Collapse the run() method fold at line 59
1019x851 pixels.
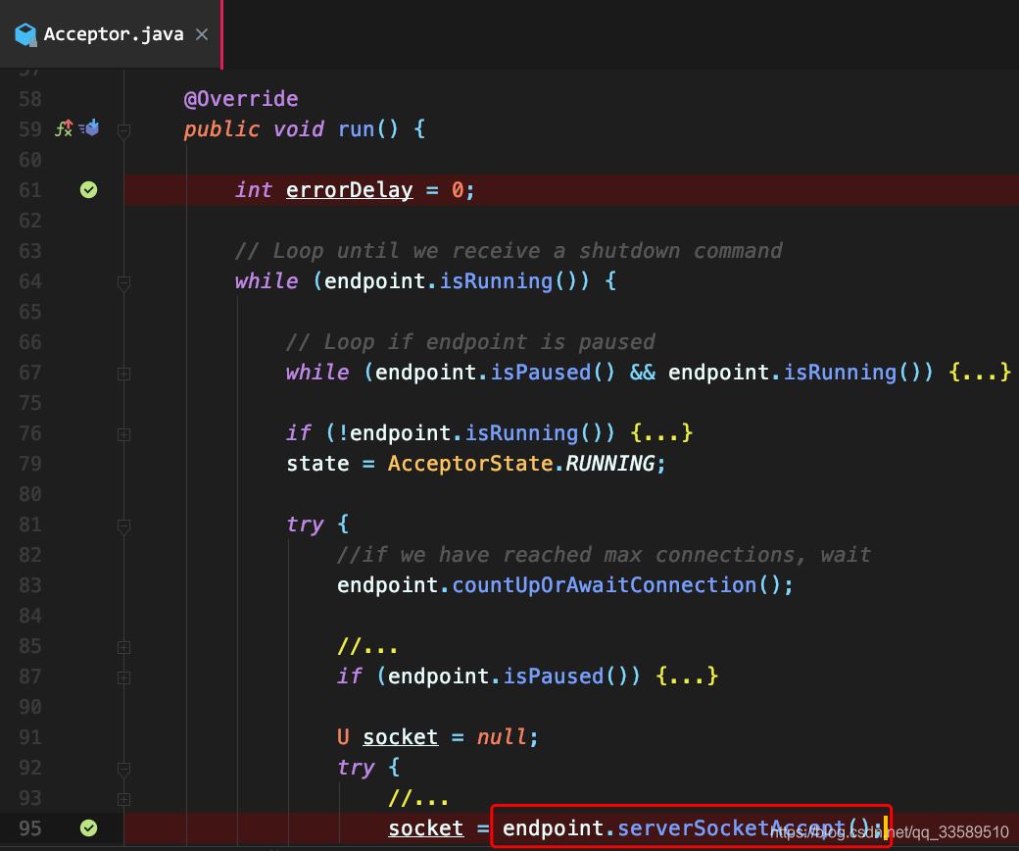click(x=123, y=129)
